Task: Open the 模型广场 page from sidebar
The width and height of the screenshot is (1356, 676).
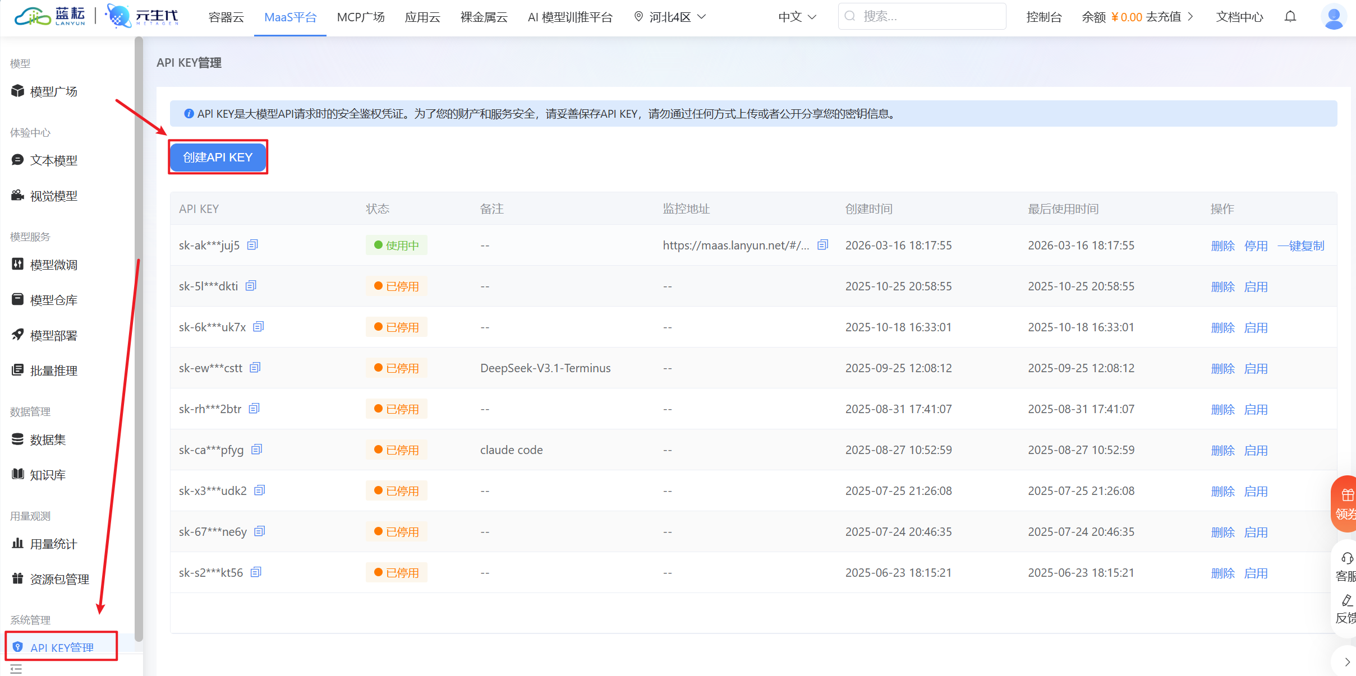Action: pyautogui.click(x=53, y=91)
